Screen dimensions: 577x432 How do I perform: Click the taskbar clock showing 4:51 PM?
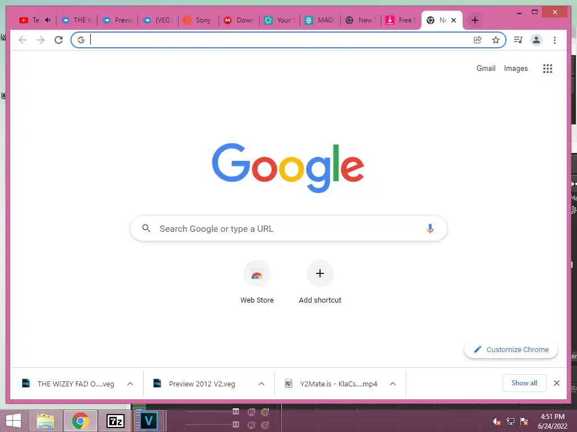coord(552,421)
